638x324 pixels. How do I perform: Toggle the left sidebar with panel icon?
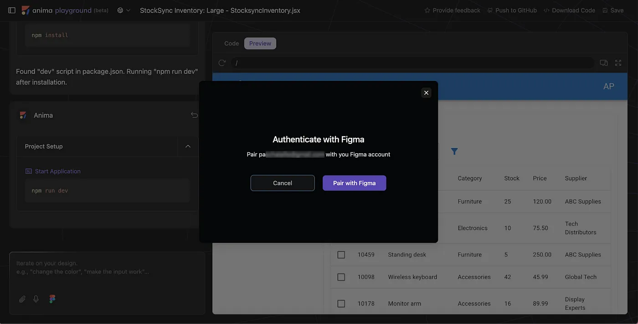click(11, 10)
